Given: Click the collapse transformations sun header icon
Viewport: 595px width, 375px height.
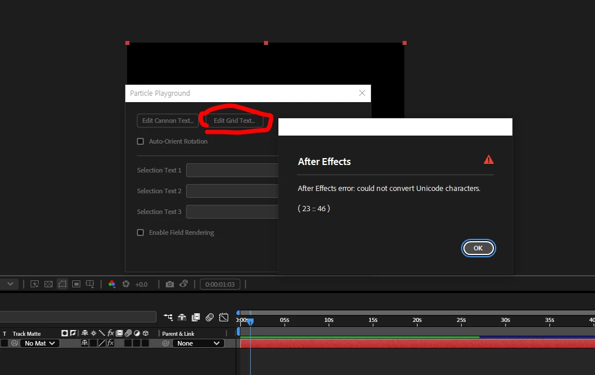Looking at the screenshot, I should [x=94, y=333].
